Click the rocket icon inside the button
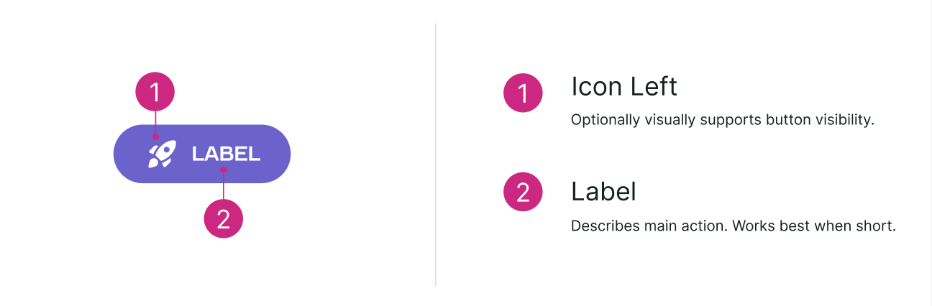The height and width of the screenshot is (306, 932). click(161, 154)
